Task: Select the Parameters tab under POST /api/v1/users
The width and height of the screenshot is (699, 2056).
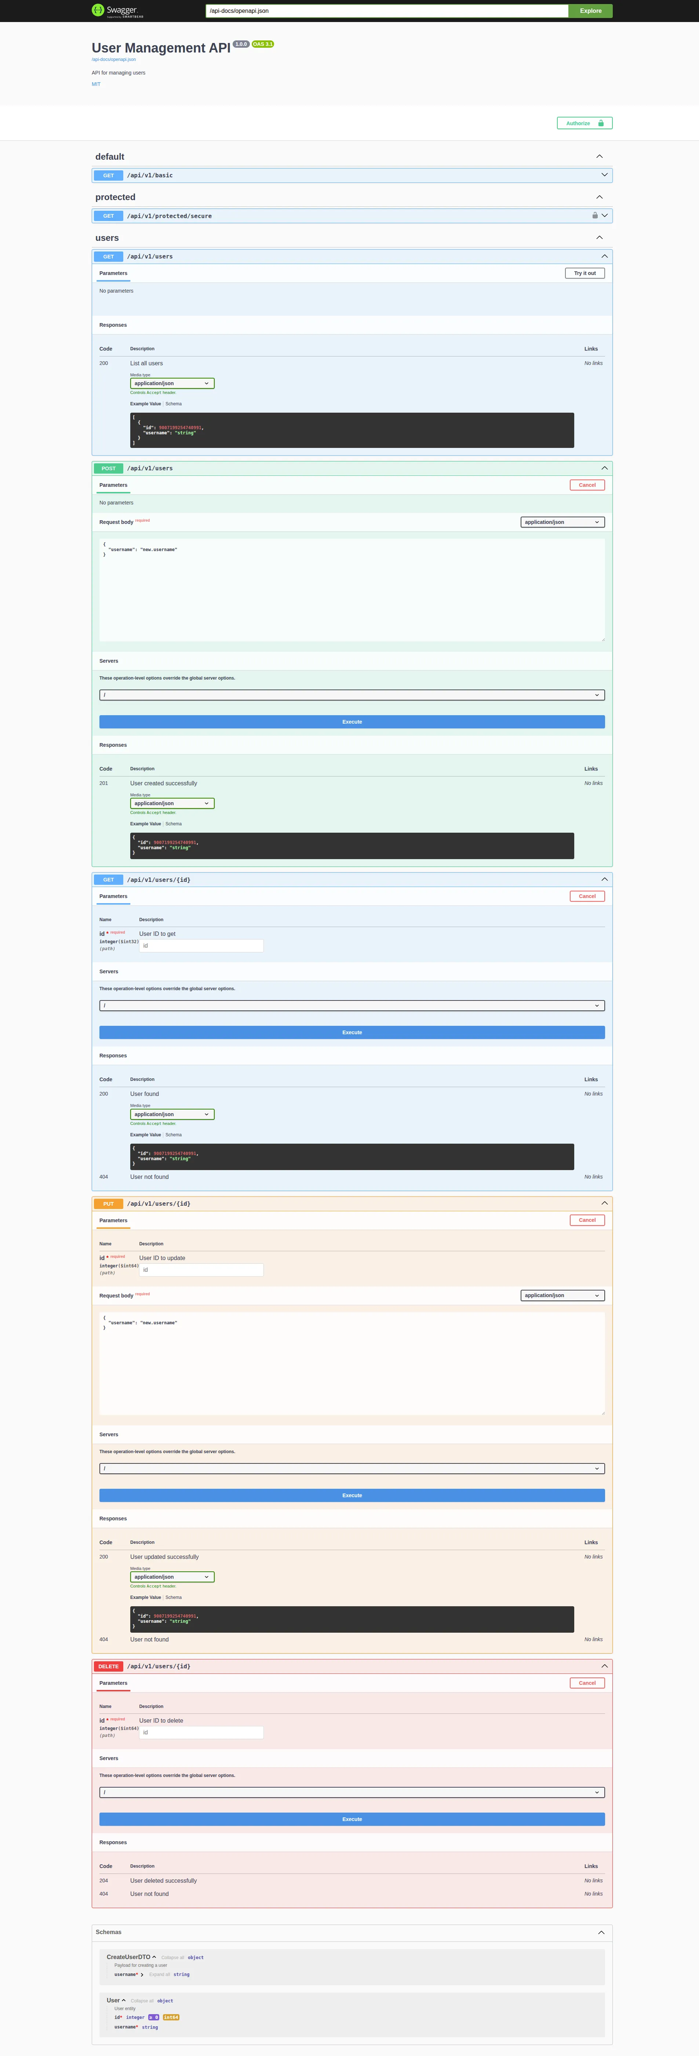Action: click(x=113, y=485)
